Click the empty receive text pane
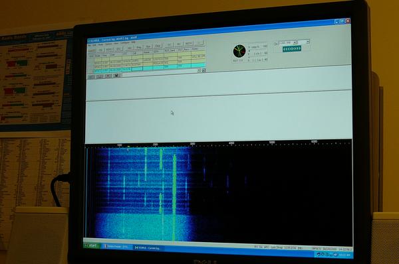The height and width of the screenshot is (264, 399). 219,119
